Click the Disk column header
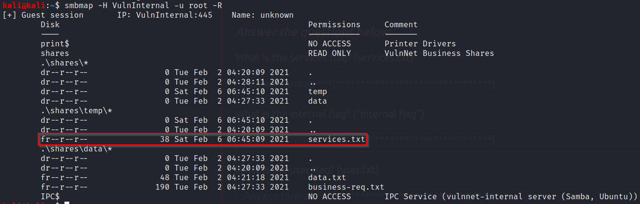Screen dimensions: 640x204 (x=50, y=25)
